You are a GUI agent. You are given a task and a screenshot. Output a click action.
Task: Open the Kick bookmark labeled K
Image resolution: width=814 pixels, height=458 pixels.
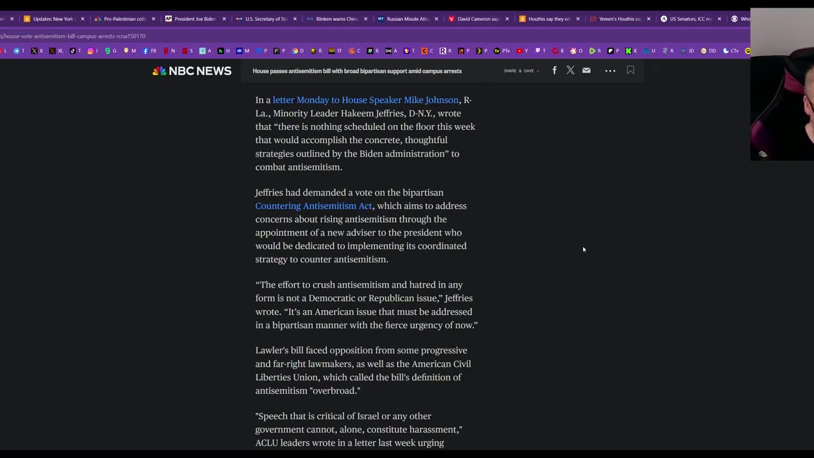click(x=631, y=51)
